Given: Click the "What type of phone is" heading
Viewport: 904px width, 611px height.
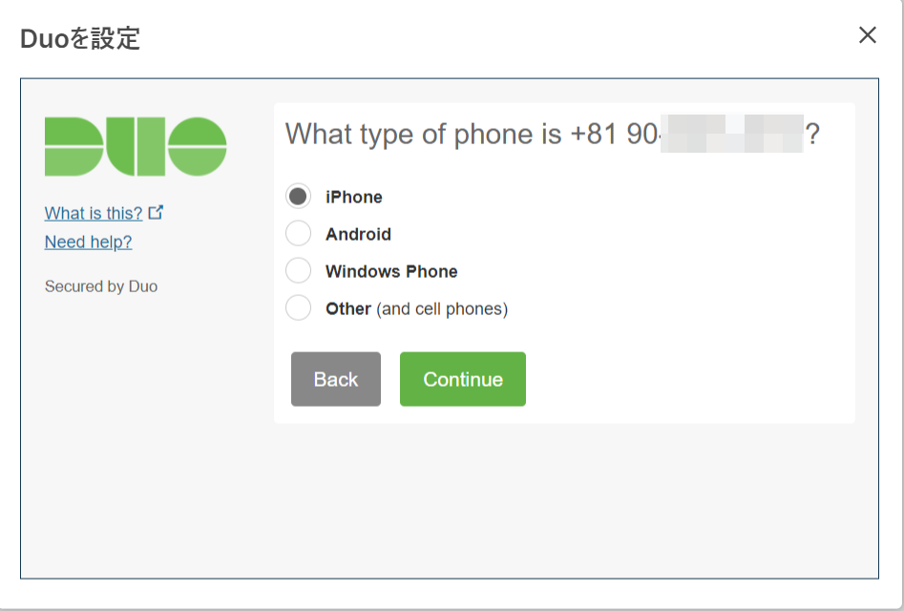Looking at the screenshot, I should 423,135.
